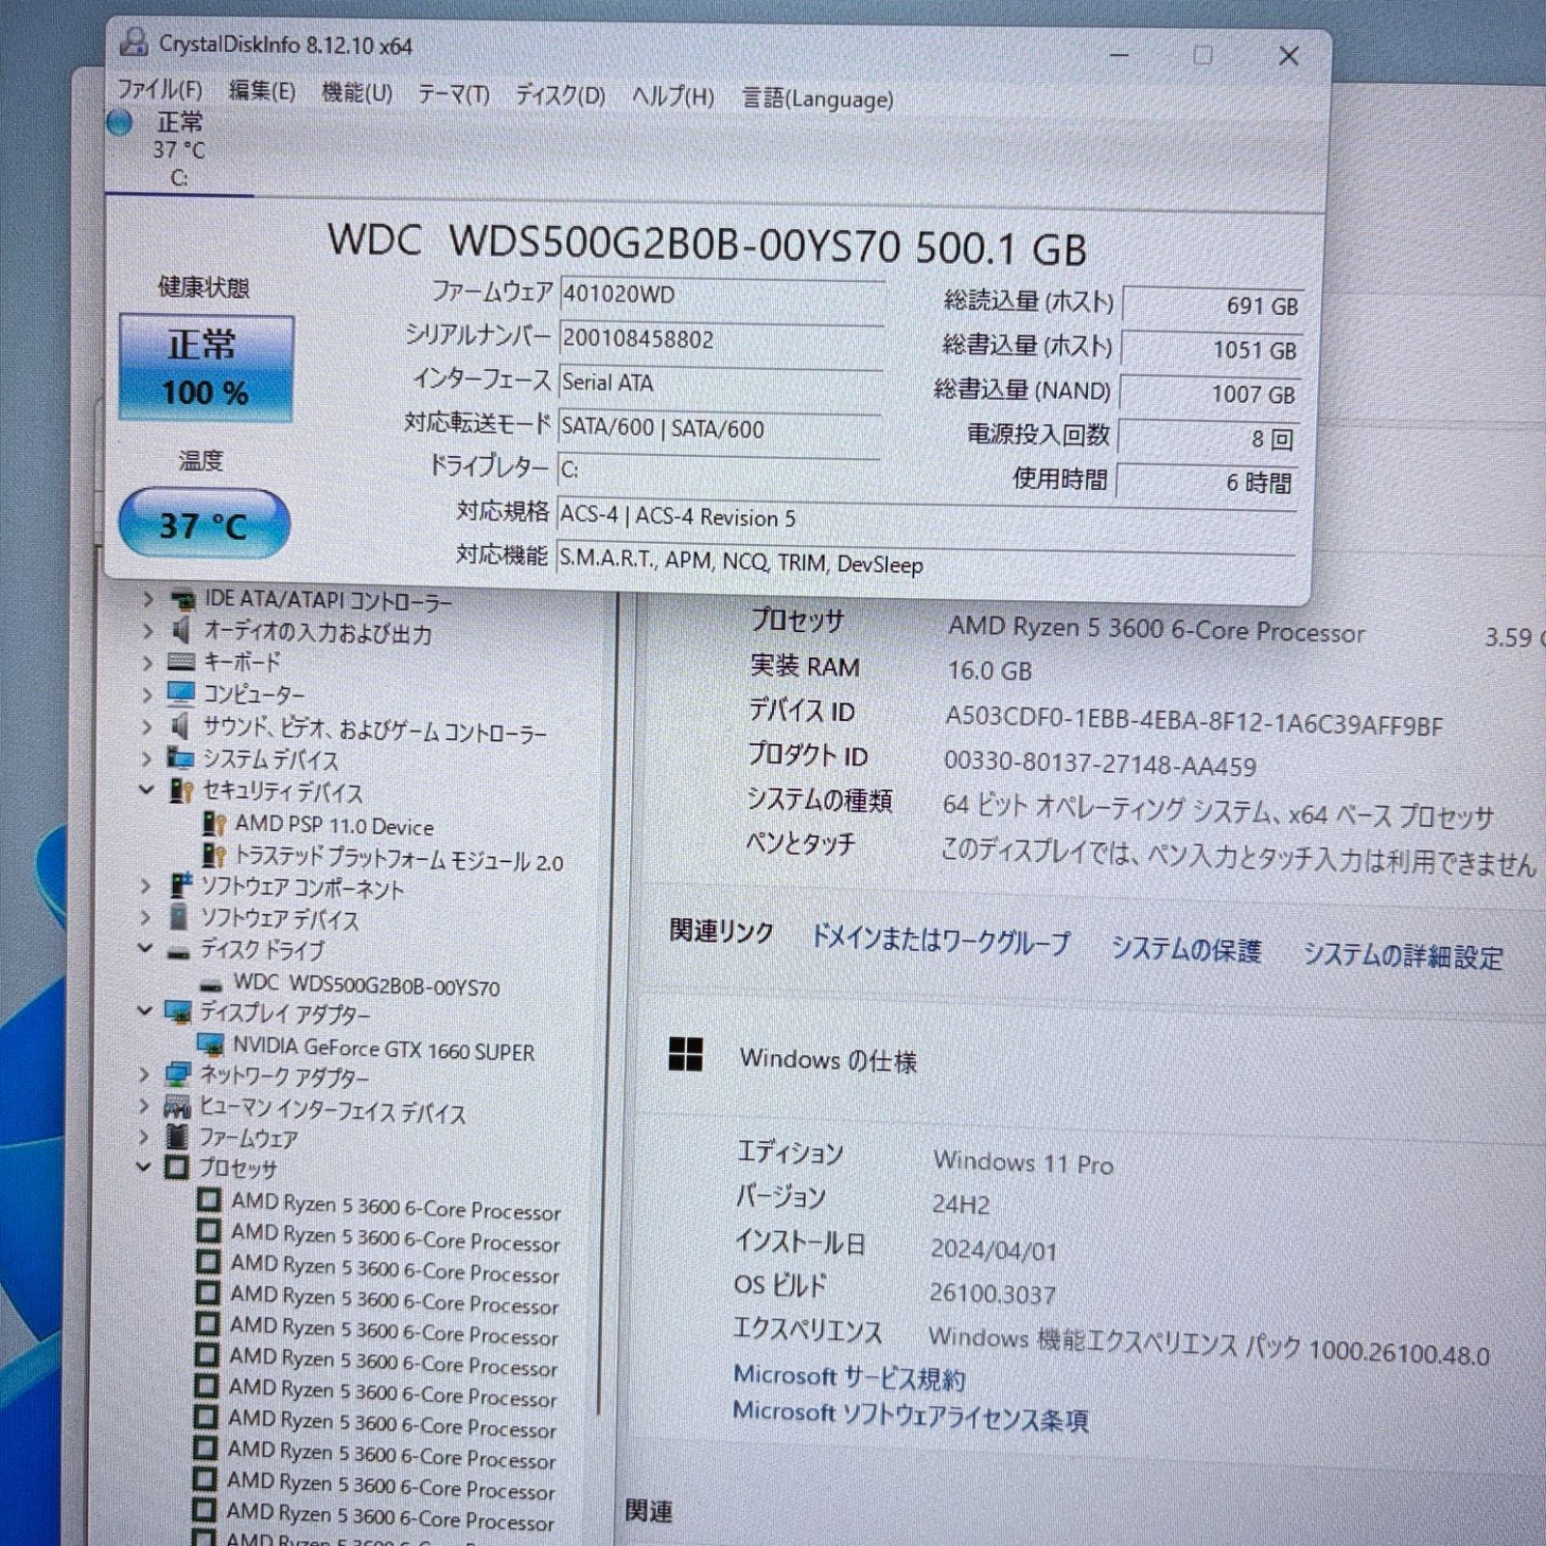The width and height of the screenshot is (1546, 1546).
Task: Click the 正常 100 % health status box
Action: point(206,368)
